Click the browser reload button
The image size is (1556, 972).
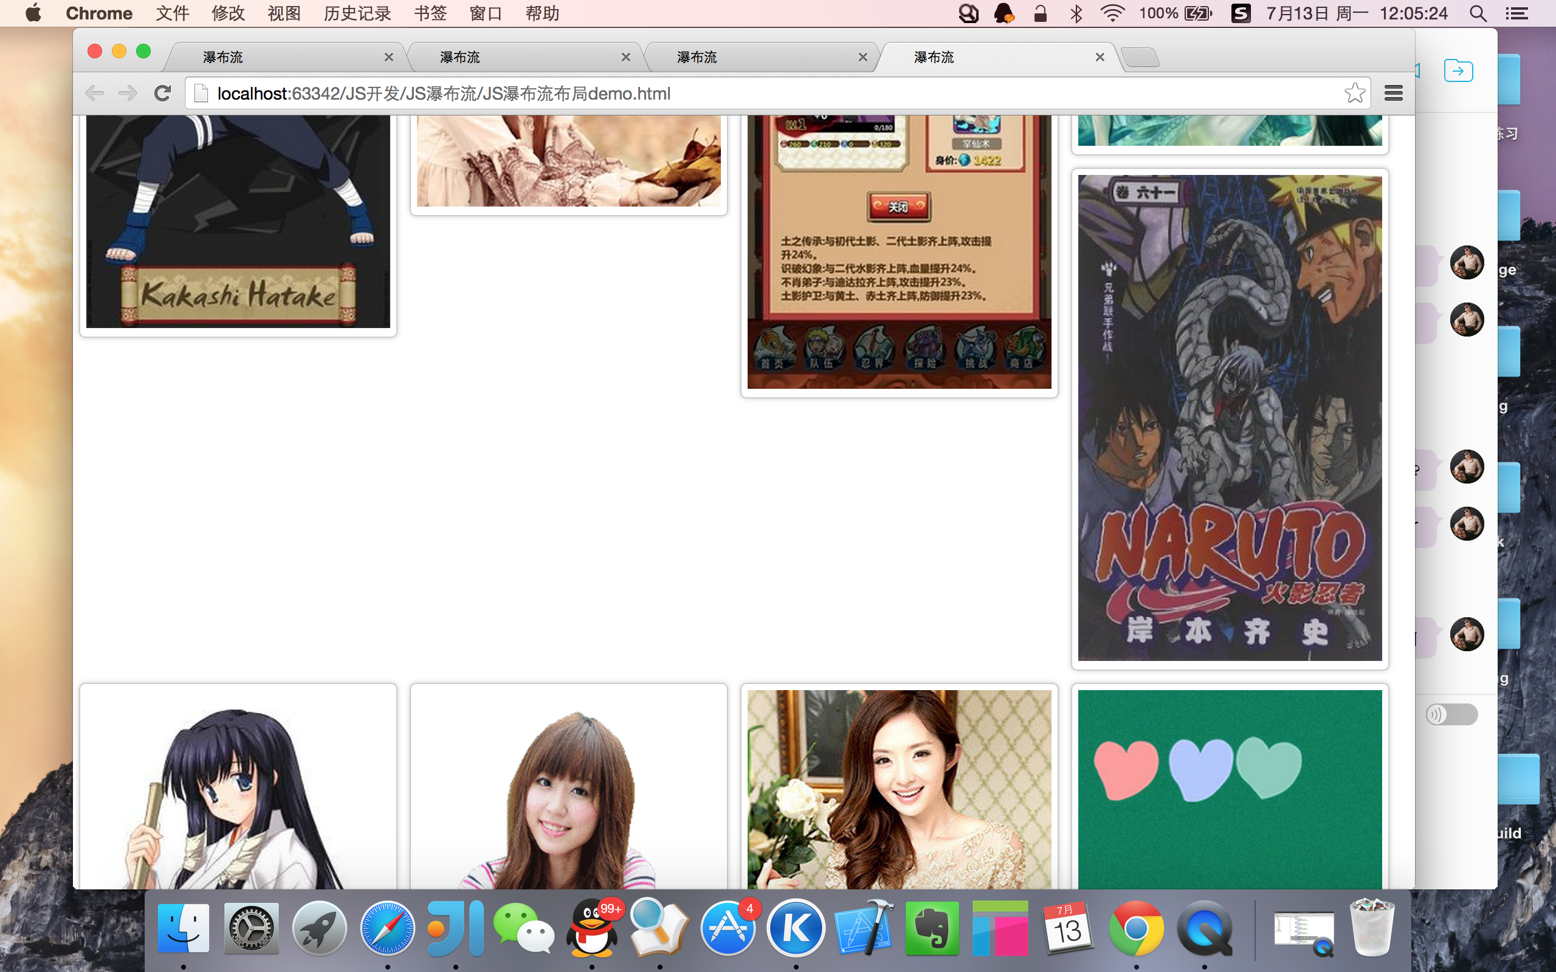[163, 93]
